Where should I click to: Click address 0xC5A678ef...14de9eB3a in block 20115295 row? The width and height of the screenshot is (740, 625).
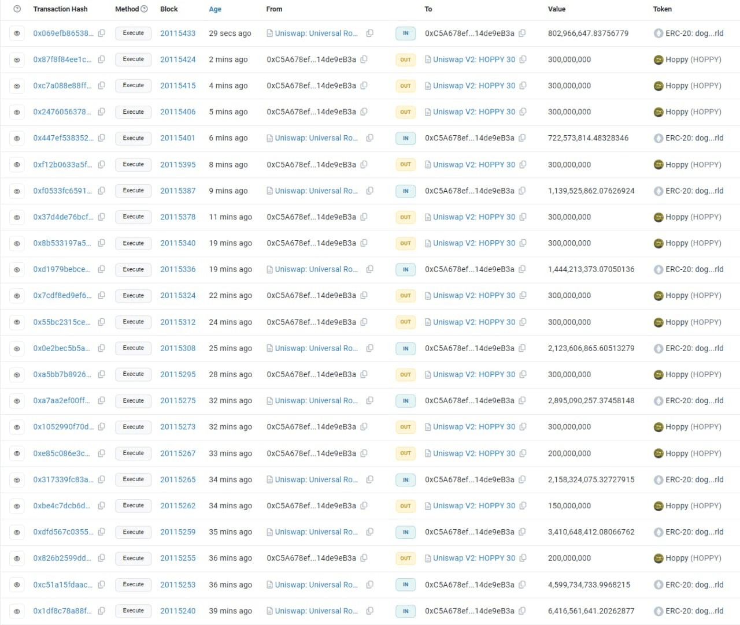tap(311, 374)
